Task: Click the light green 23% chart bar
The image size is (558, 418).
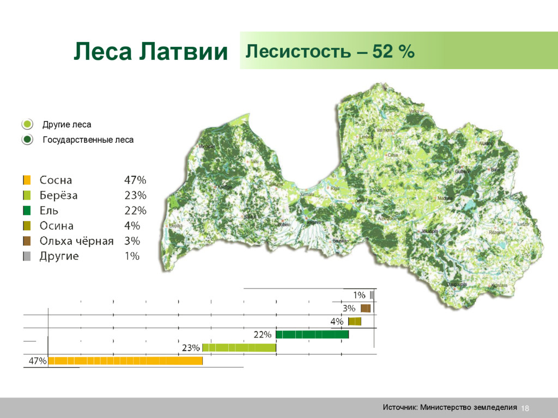Action: click(239, 348)
